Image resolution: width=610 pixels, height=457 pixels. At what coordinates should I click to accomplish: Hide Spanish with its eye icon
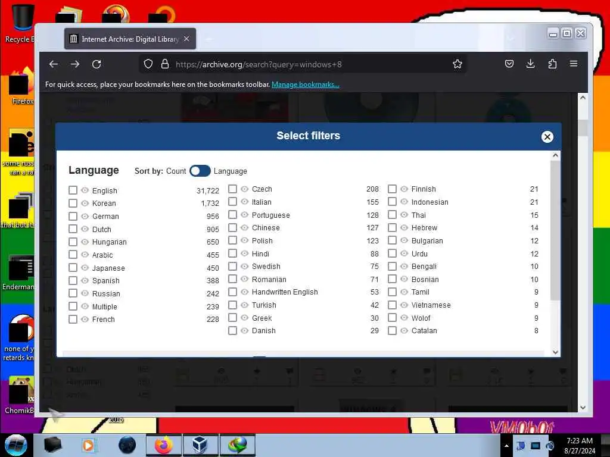(85, 281)
